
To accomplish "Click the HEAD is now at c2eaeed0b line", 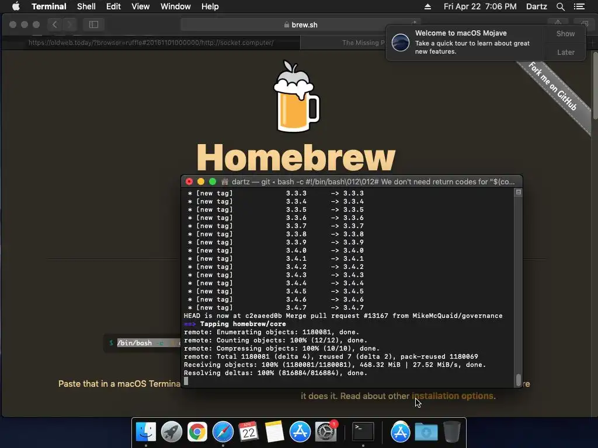I will pyautogui.click(x=343, y=316).
